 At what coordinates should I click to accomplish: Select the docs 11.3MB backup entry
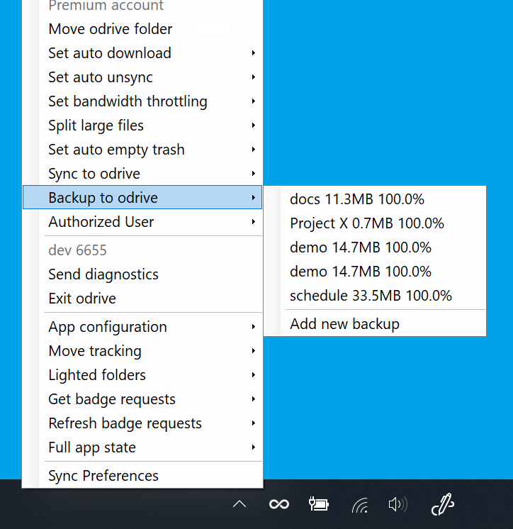coord(357,199)
